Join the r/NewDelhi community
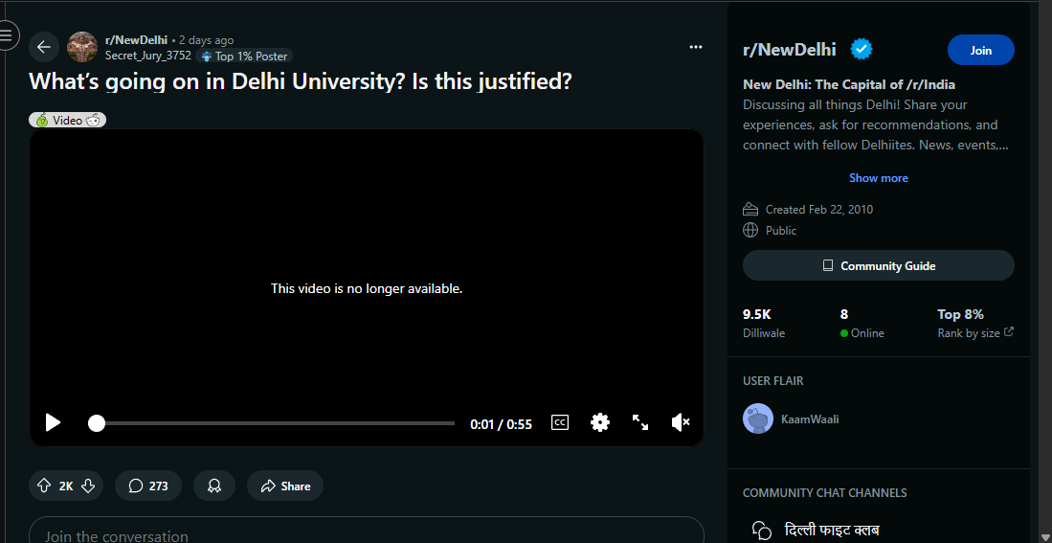Screen dimensions: 1052x543 pos(980,51)
